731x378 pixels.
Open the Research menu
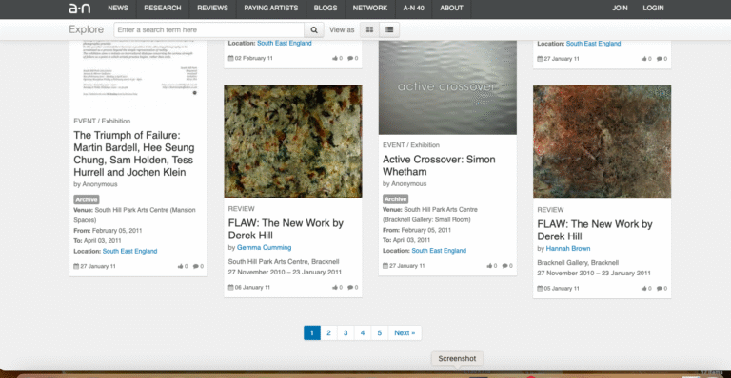[162, 8]
